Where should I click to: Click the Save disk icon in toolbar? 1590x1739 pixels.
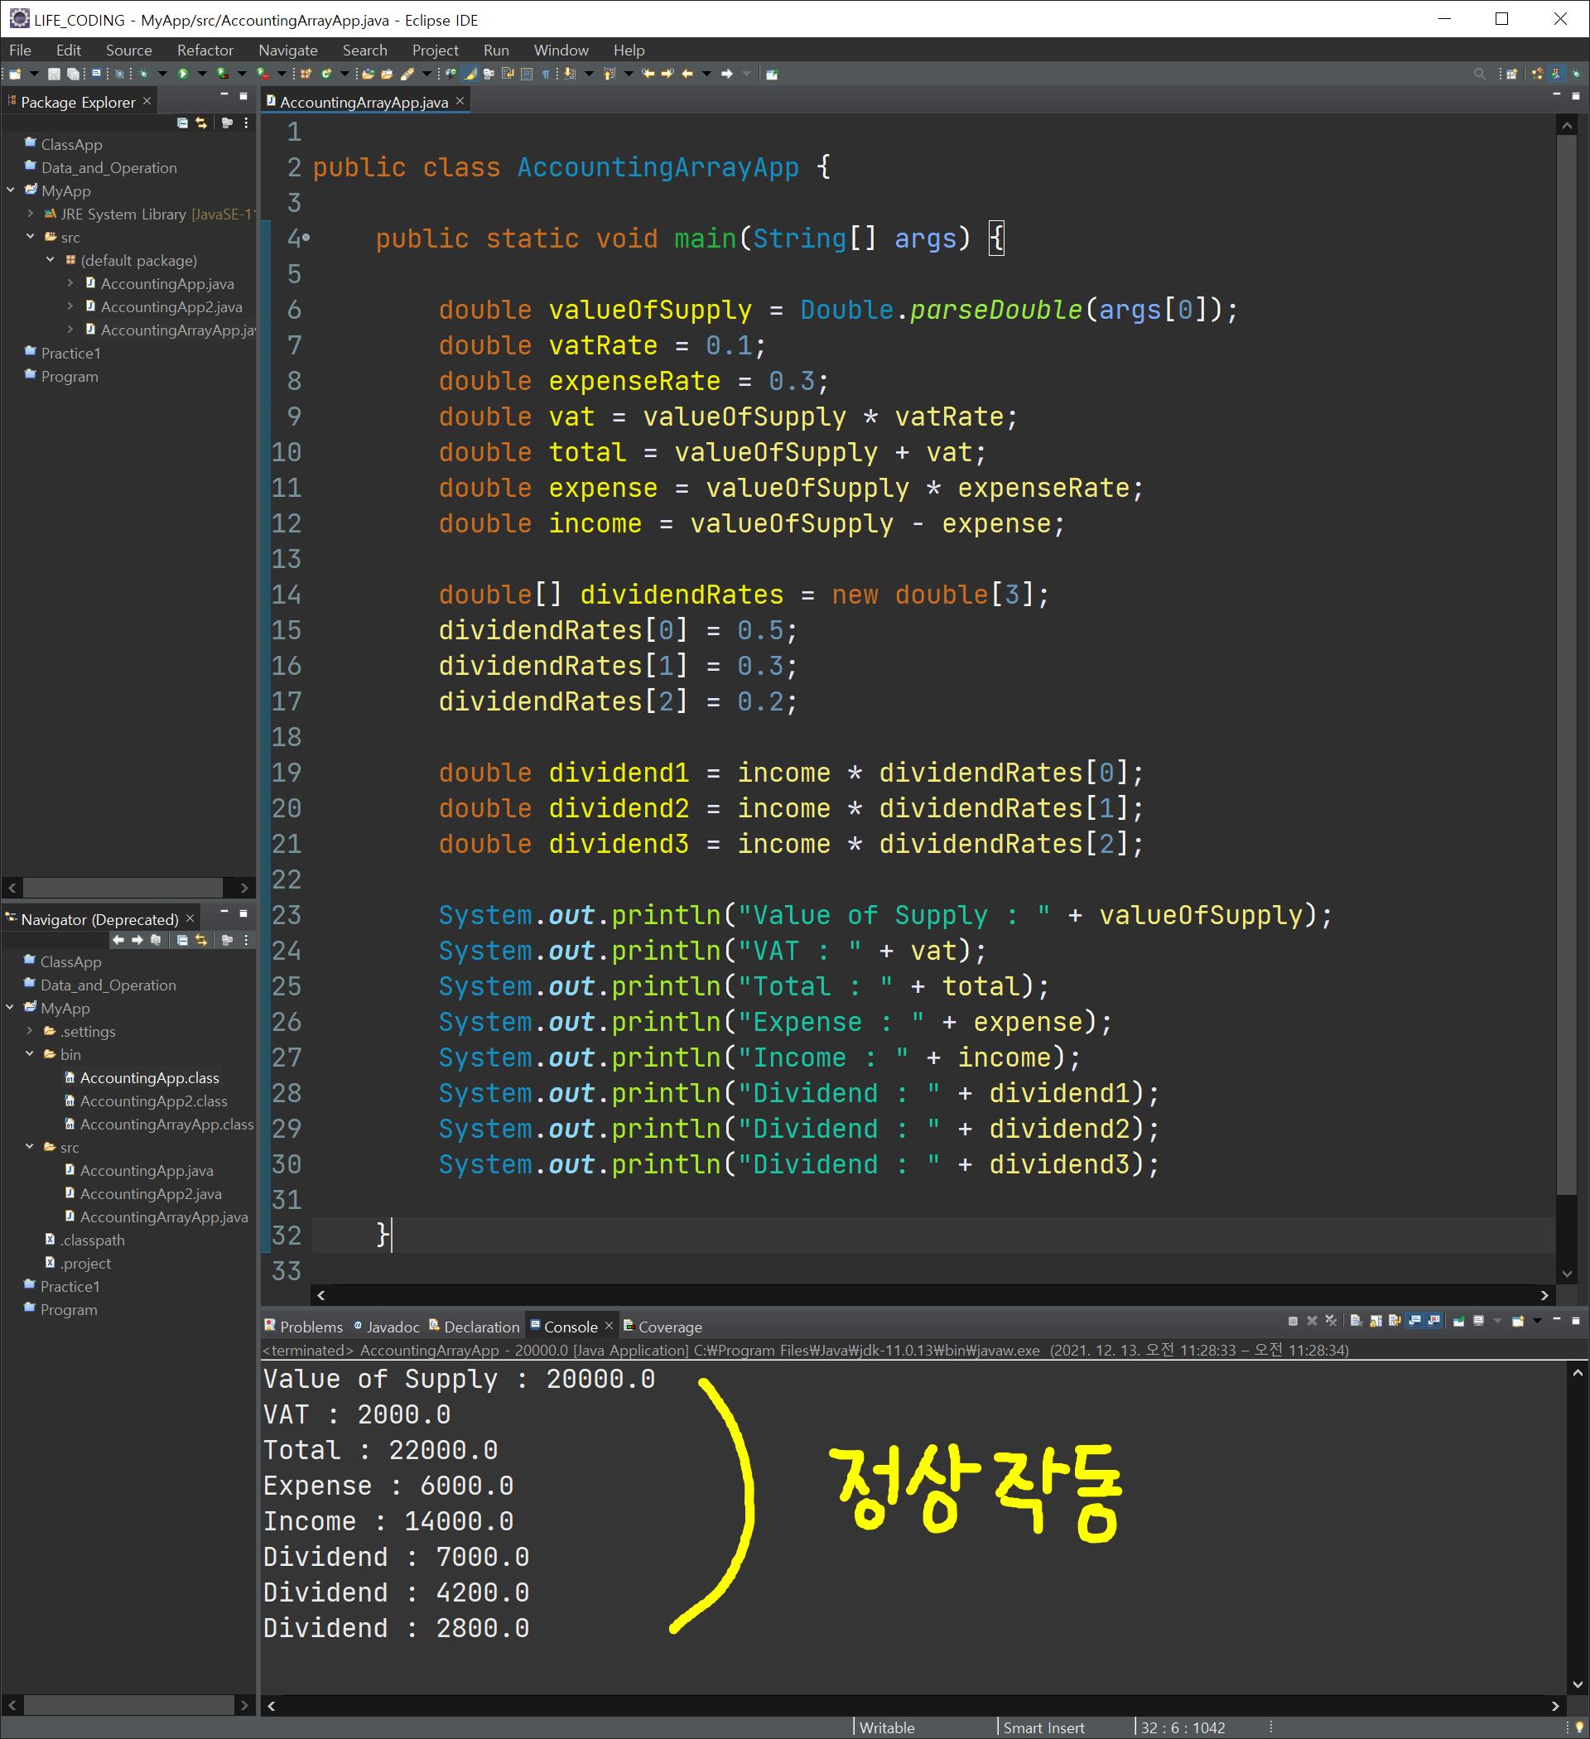coord(54,75)
